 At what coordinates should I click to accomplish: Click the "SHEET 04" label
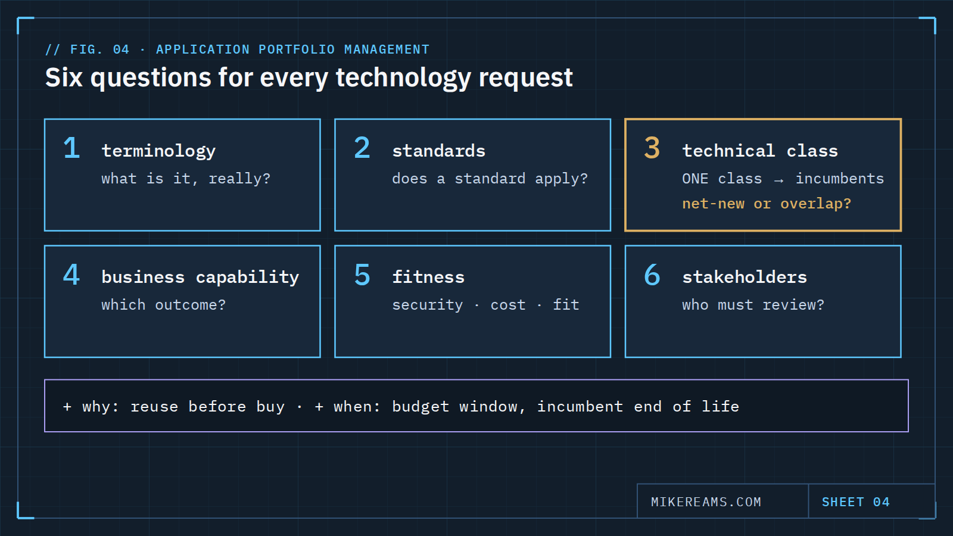[x=856, y=502]
